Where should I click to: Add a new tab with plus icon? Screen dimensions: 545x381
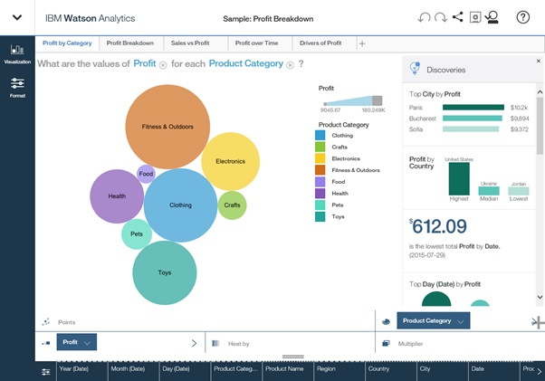[x=362, y=43]
